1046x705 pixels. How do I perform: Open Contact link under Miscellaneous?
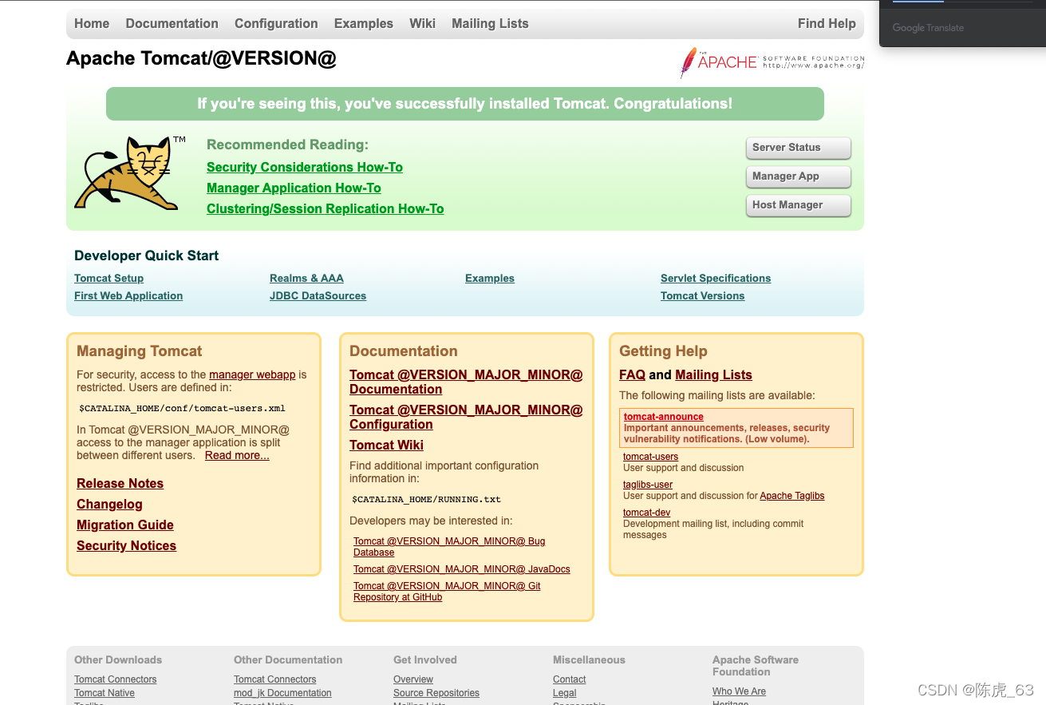coord(570,679)
